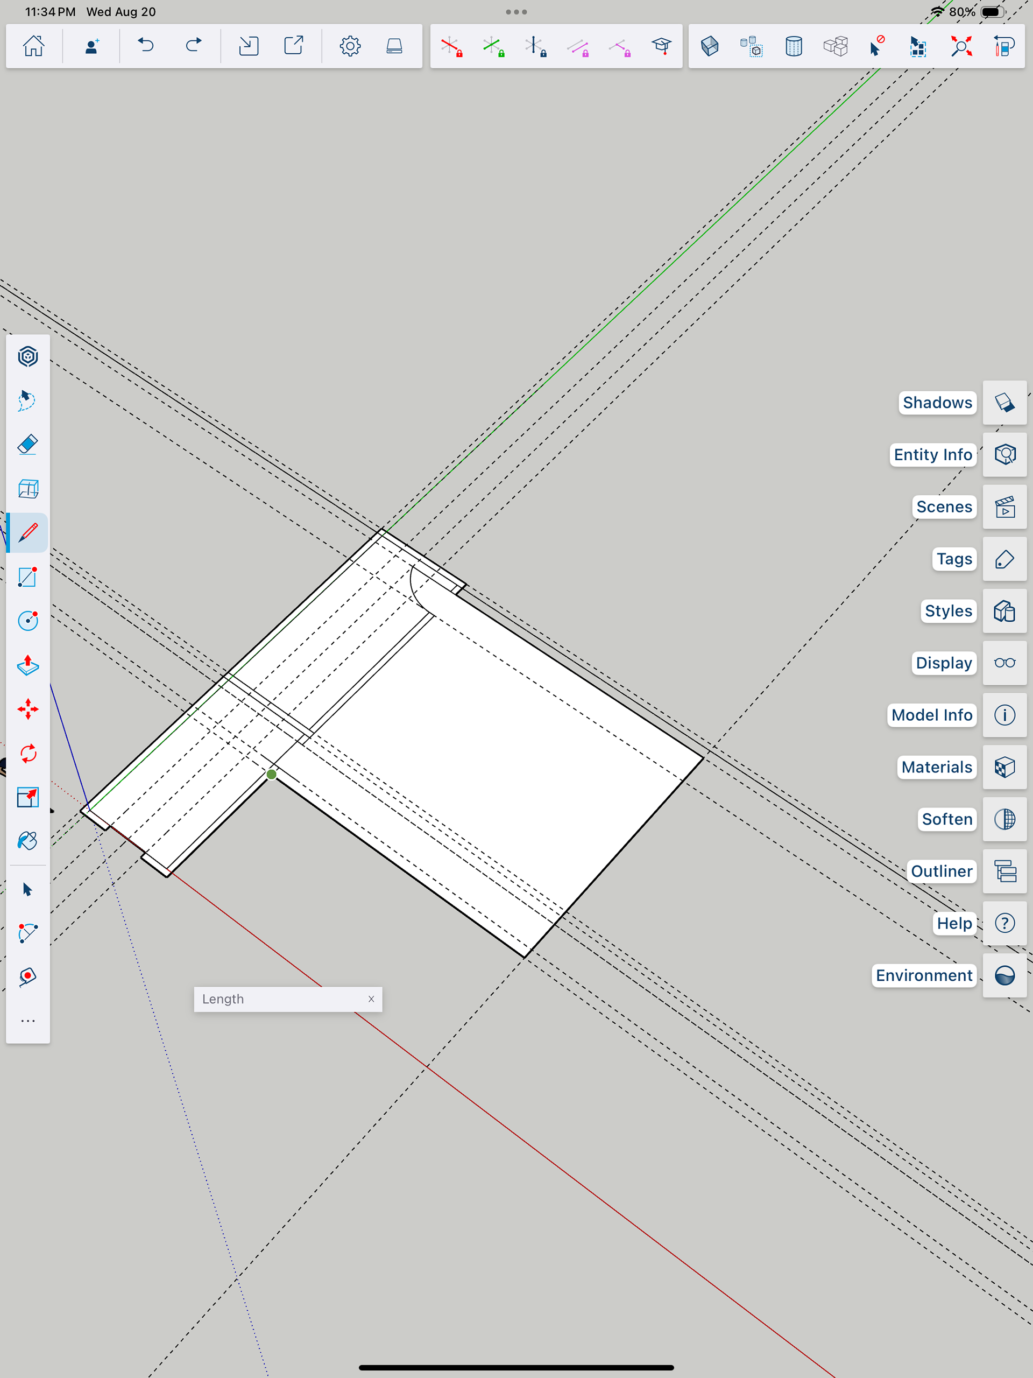This screenshot has height=1378, width=1033.
Task: Click the Zoom Extents icon
Action: (x=961, y=46)
